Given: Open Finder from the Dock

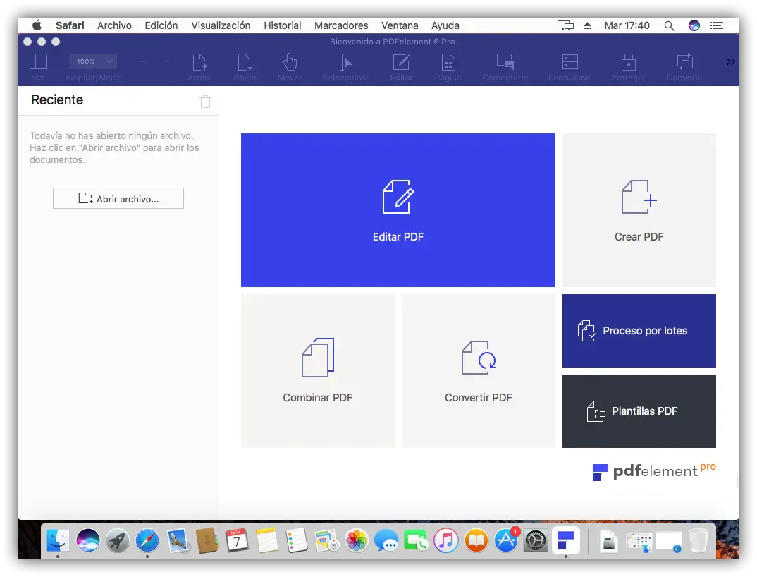Looking at the screenshot, I should 58,540.
